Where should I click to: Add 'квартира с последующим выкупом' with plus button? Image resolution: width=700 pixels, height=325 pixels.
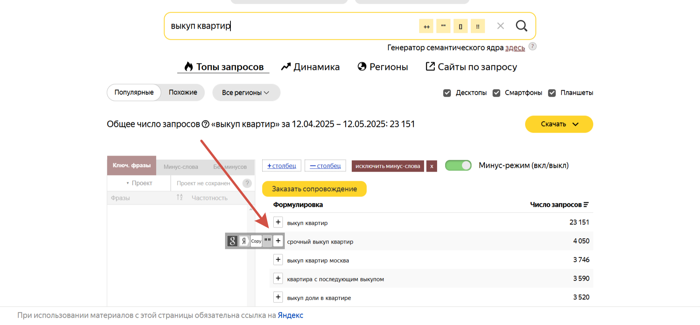coord(278,278)
